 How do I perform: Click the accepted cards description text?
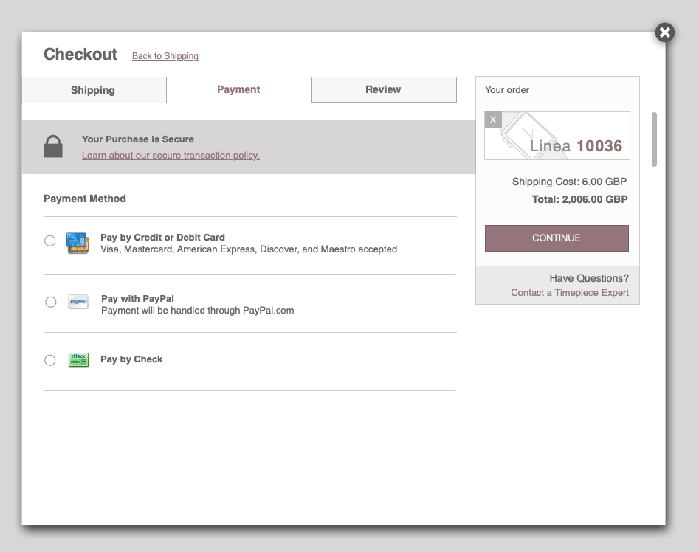click(249, 249)
